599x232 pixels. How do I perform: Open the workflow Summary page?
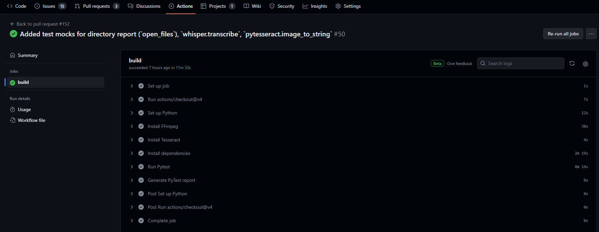coord(56,55)
